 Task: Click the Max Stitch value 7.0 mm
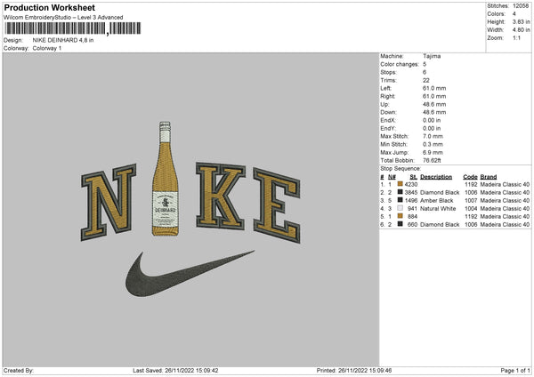coord(433,136)
